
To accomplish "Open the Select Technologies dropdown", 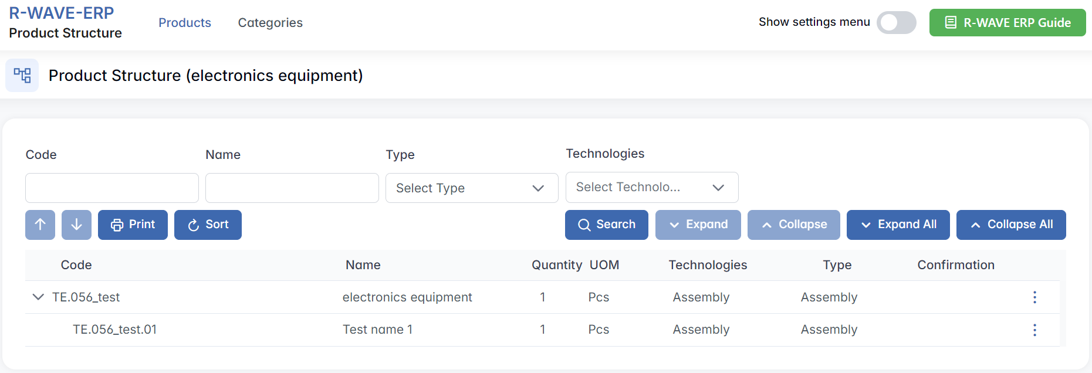I will tap(651, 187).
